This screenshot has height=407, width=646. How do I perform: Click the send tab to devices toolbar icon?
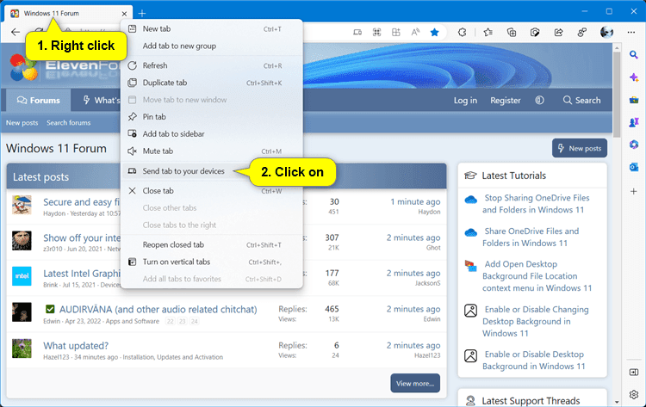[357, 32]
